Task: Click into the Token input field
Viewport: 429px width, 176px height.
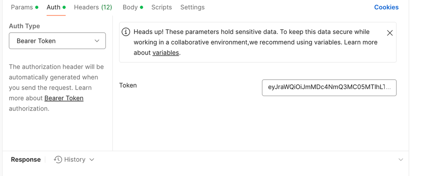Action: click(329, 87)
